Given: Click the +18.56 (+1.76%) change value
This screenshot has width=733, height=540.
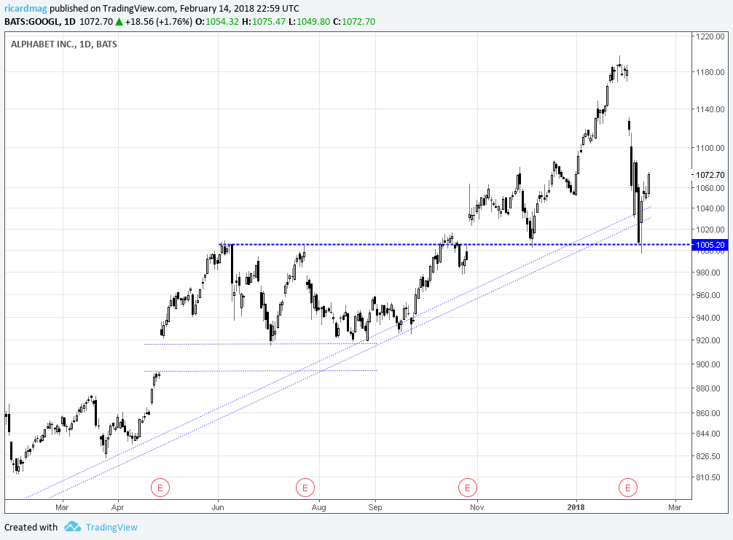Looking at the screenshot, I should [158, 22].
